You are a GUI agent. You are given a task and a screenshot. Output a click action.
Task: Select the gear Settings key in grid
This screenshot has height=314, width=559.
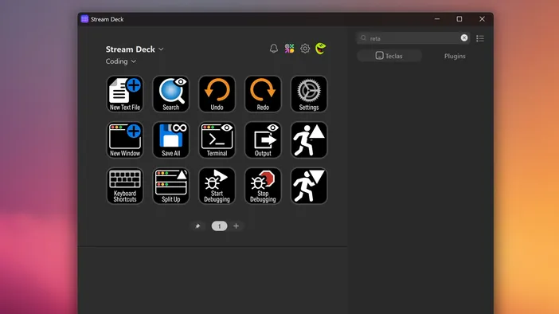pyautogui.click(x=309, y=94)
